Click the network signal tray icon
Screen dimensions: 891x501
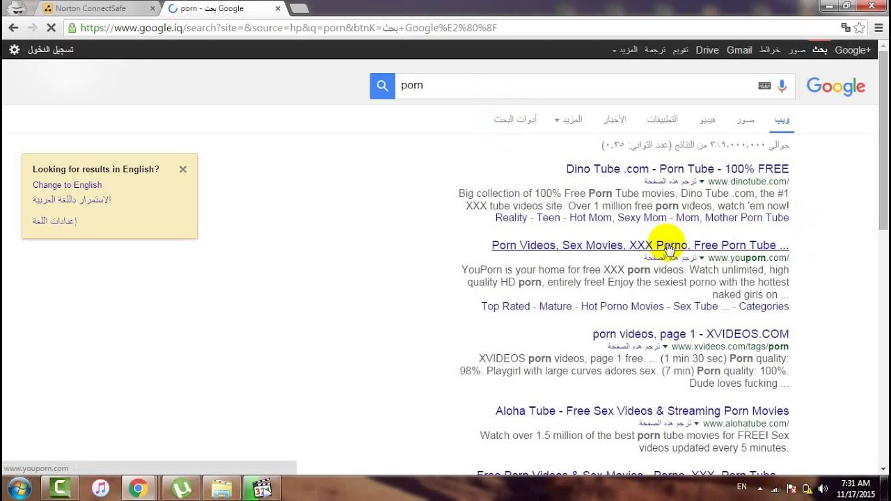click(x=775, y=488)
